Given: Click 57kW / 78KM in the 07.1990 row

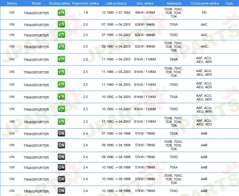Looking at the screenshot, I should tap(145, 133).
